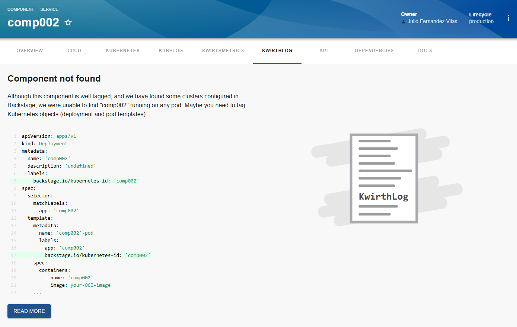Star comp002 as a favorite
This screenshot has width=517, height=327.
click(x=68, y=22)
